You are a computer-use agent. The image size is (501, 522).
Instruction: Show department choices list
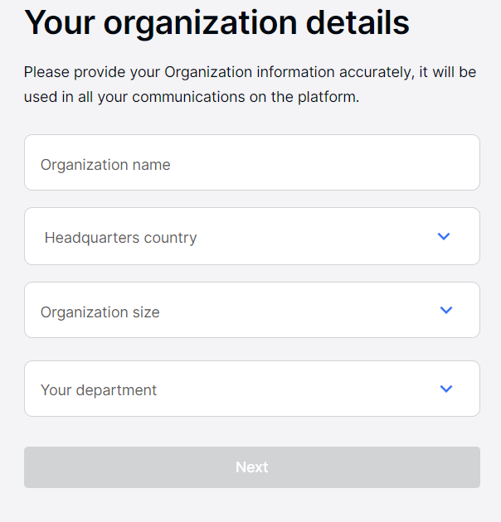point(251,389)
